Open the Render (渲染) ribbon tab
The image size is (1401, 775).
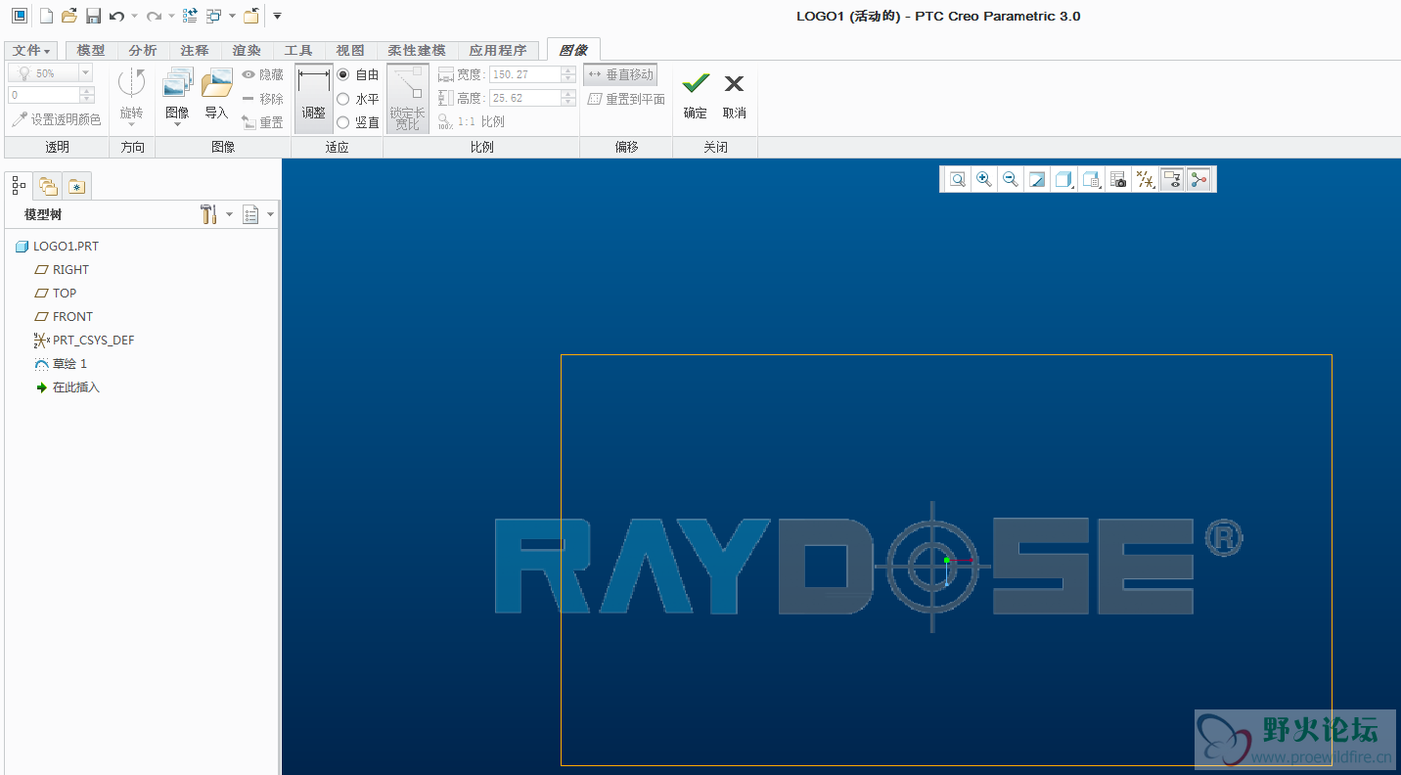click(247, 50)
